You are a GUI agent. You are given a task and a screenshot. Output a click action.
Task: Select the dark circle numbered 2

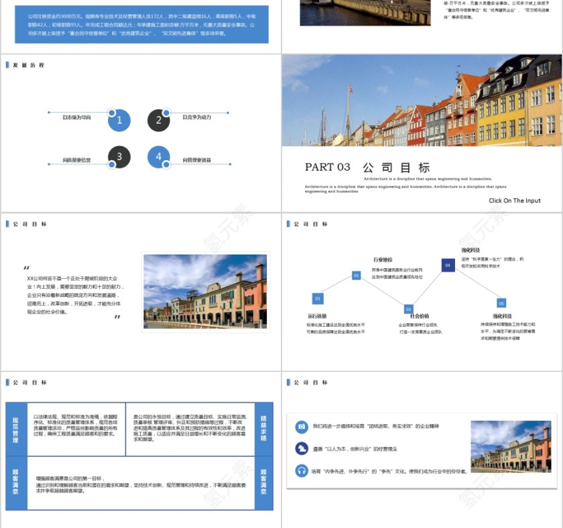(x=159, y=120)
